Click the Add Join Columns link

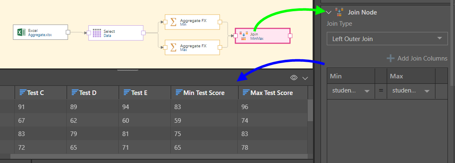422,58
